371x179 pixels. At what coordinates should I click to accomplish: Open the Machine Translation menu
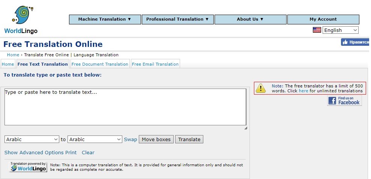(x=105, y=20)
